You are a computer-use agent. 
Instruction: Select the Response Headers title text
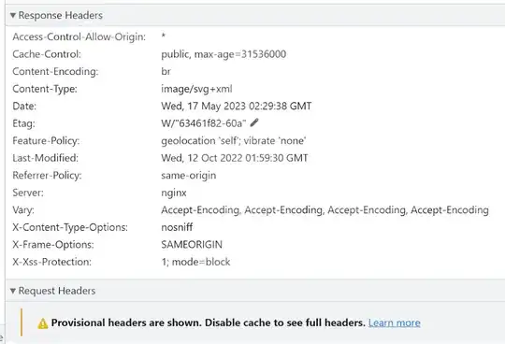click(61, 15)
